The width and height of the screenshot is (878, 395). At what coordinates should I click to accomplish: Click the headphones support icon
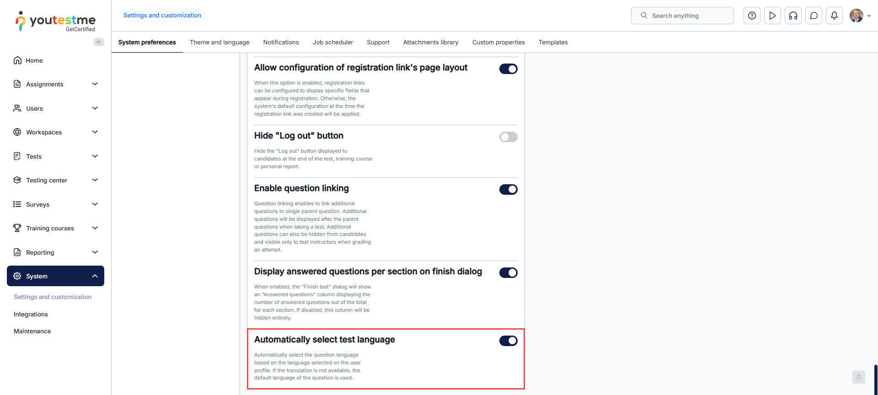793,16
